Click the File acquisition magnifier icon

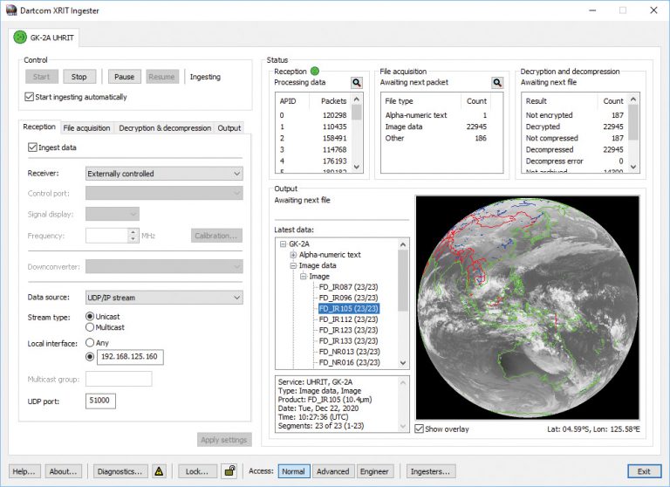tap(497, 83)
